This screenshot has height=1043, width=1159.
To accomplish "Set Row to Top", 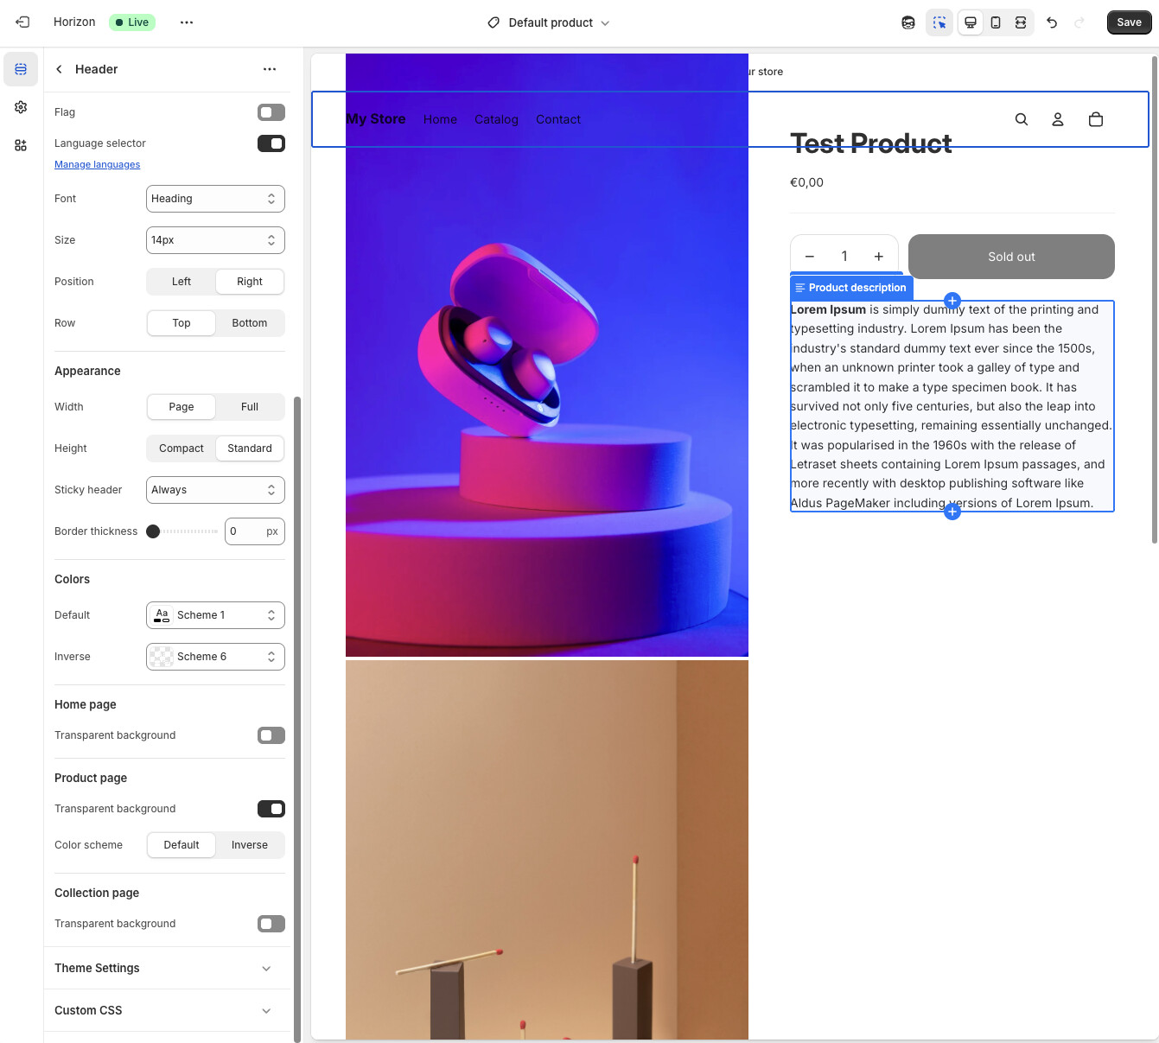I will [181, 323].
